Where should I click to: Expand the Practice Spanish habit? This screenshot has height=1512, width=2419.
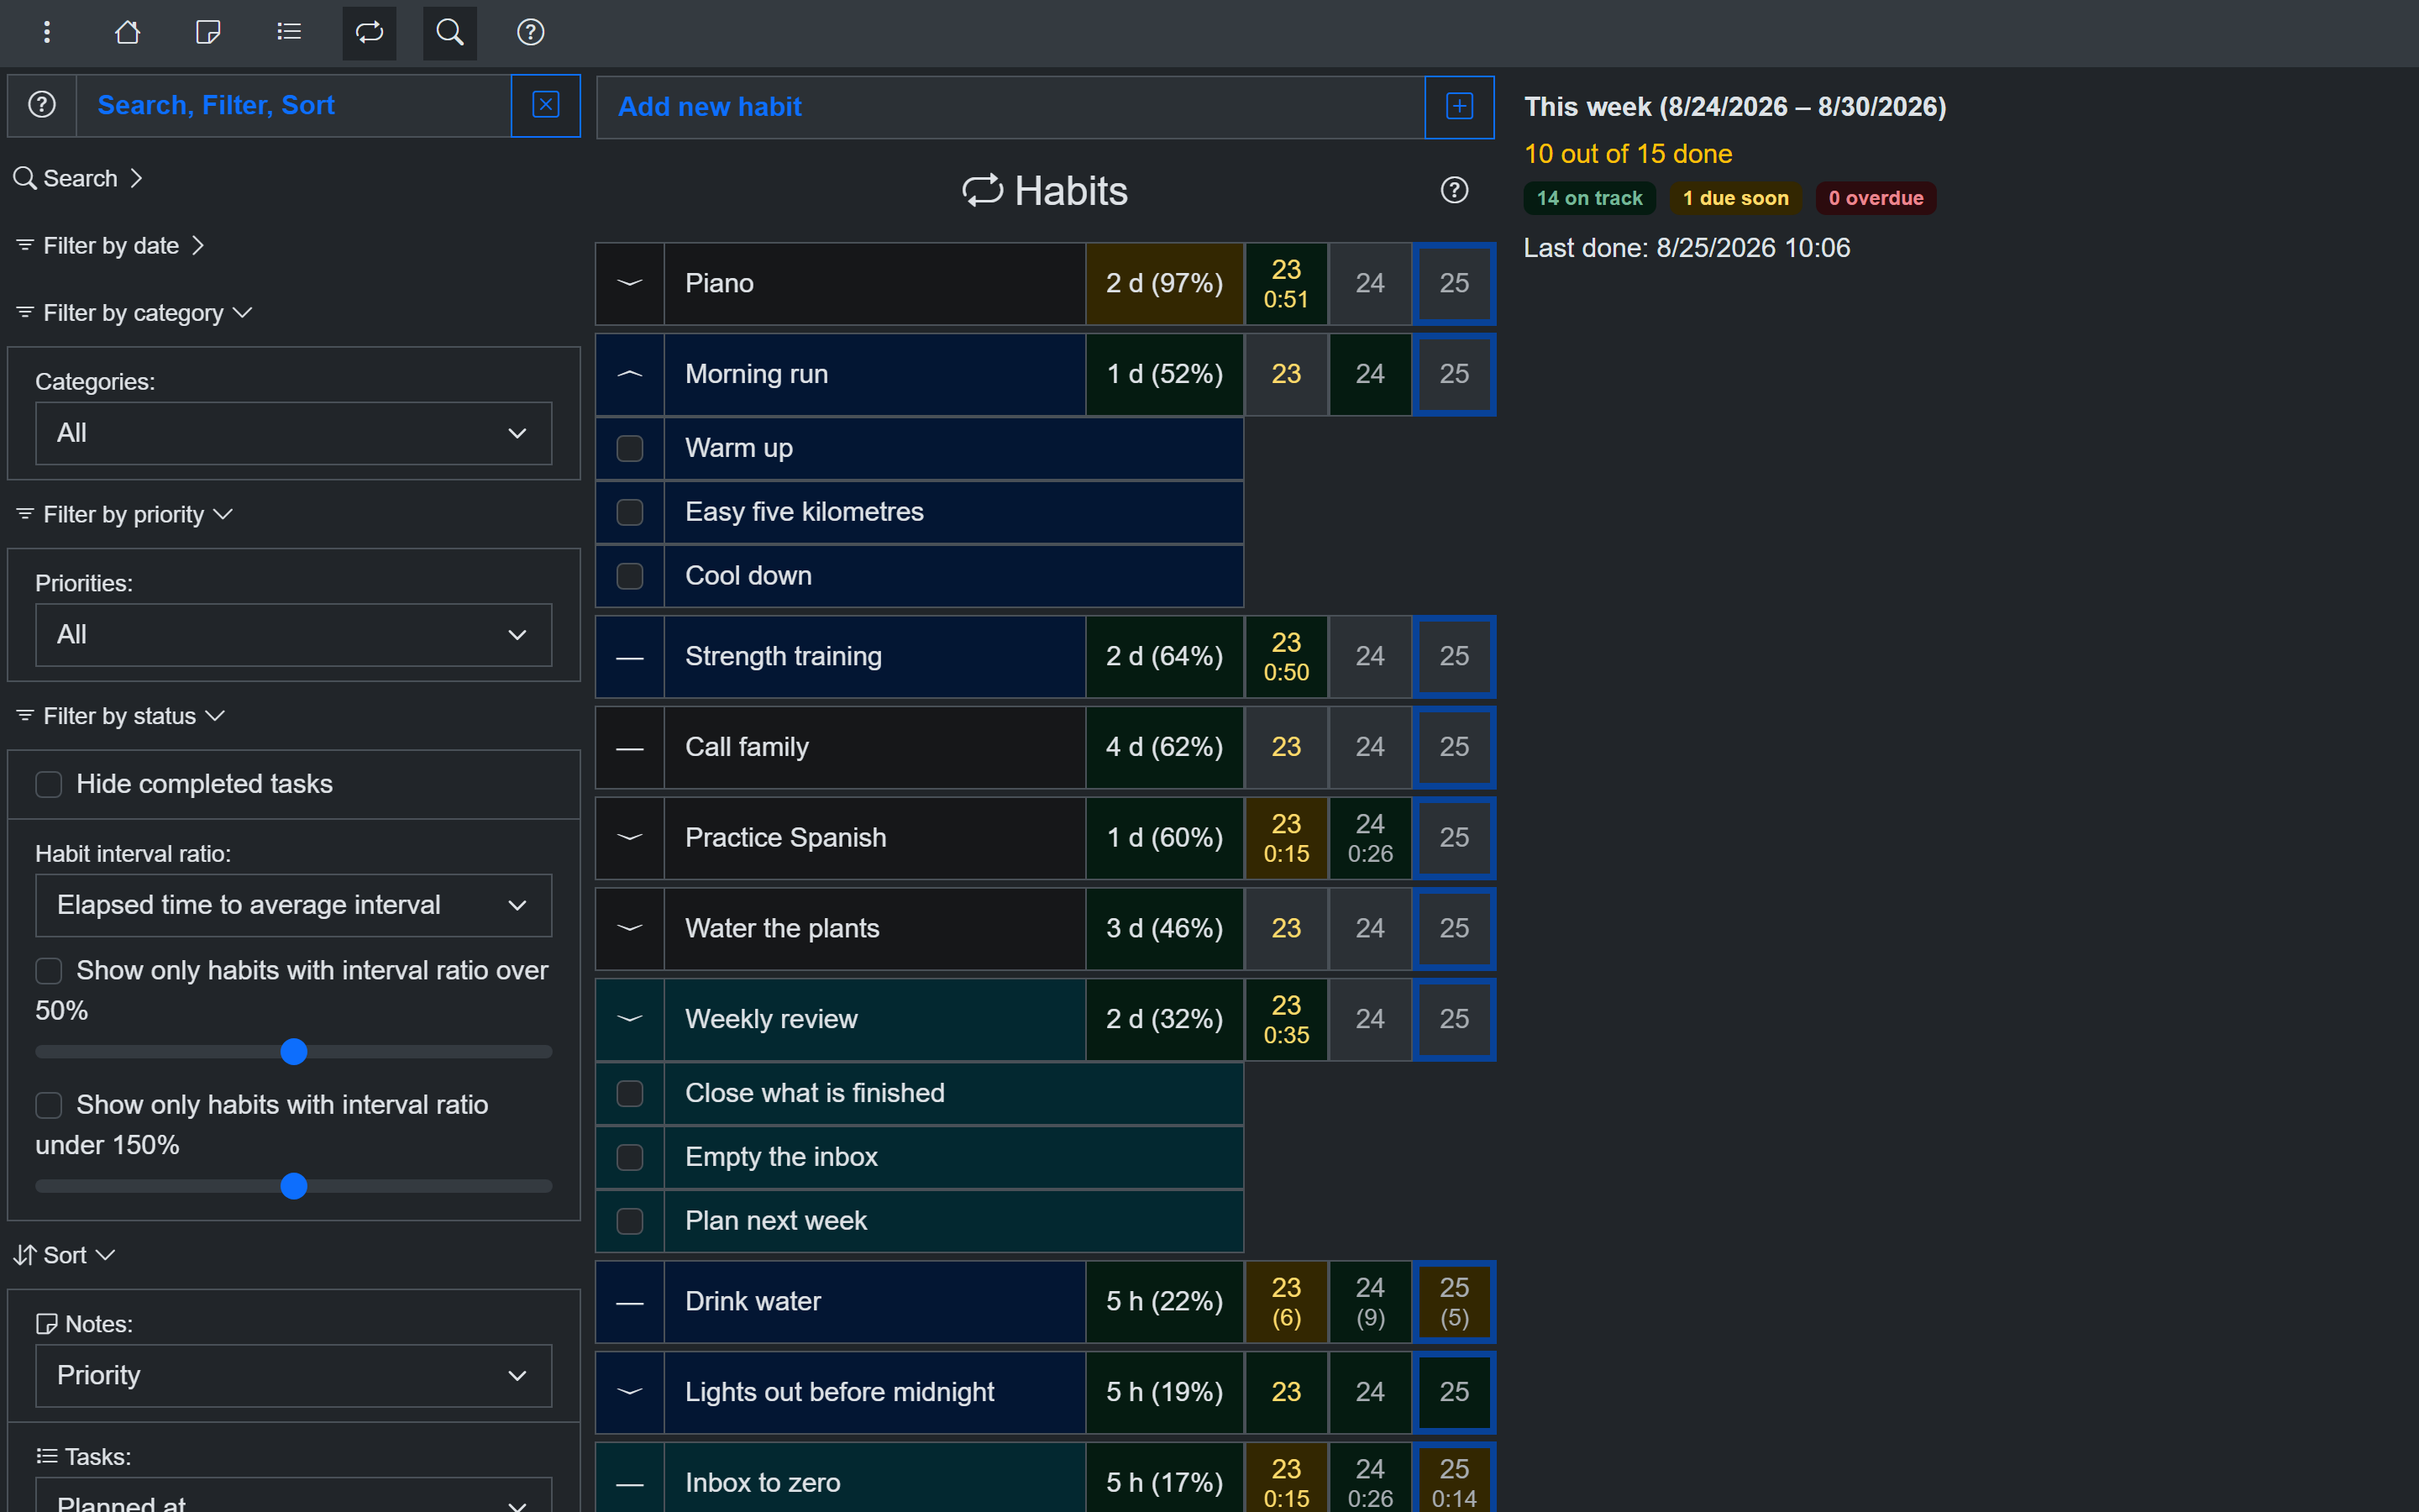pos(630,838)
